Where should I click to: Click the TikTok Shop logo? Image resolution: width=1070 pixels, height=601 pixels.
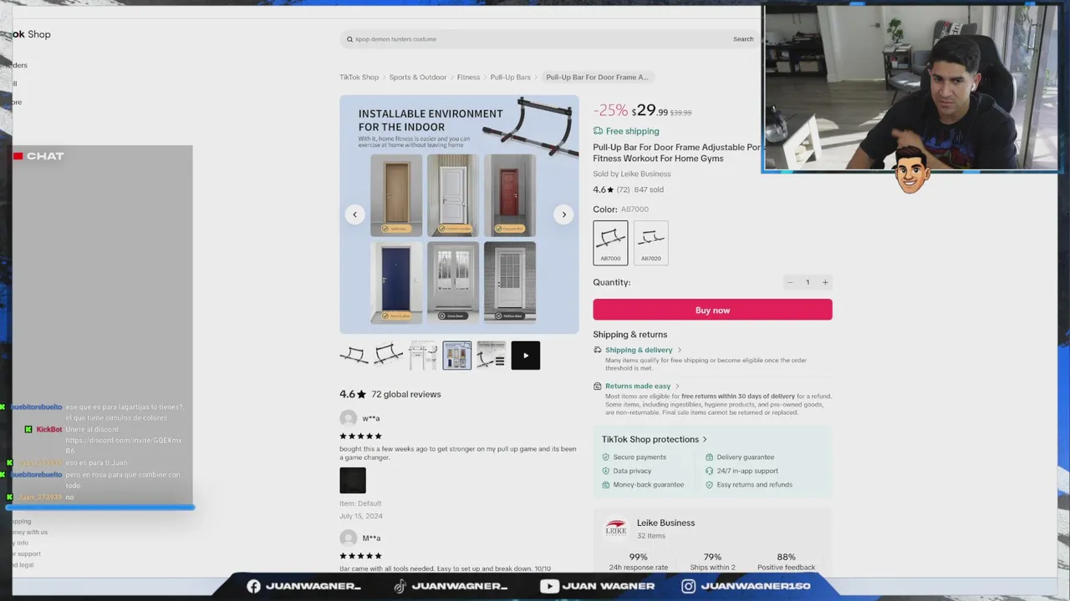(x=31, y=34)
